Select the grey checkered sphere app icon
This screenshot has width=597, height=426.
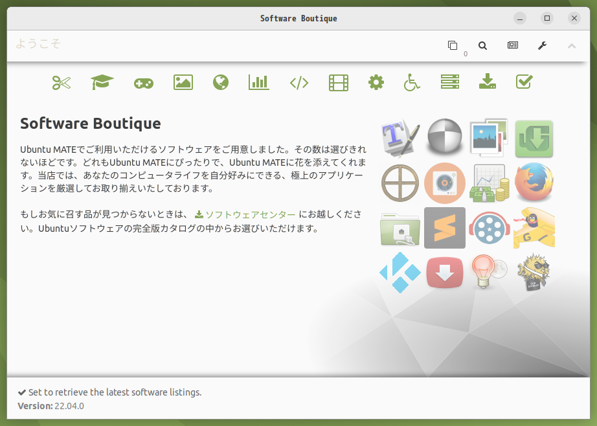(x=445, y=137)
